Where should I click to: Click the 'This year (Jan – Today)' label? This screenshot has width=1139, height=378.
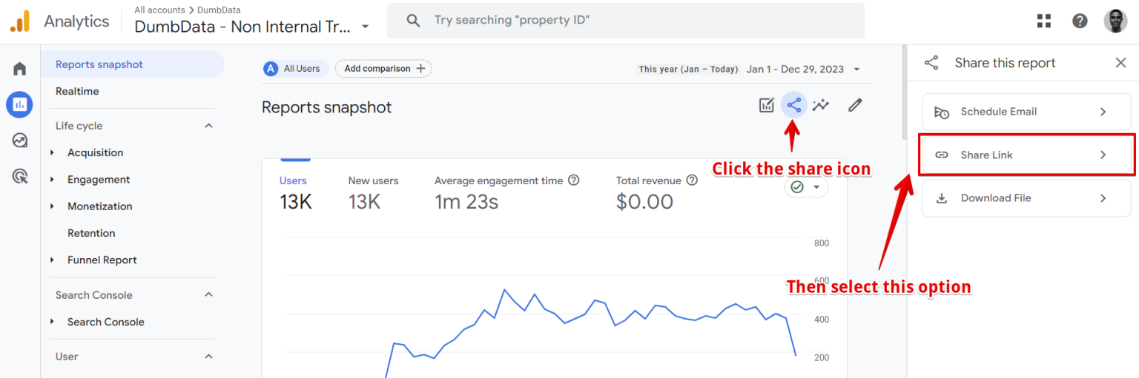click(x=688, y=69)
